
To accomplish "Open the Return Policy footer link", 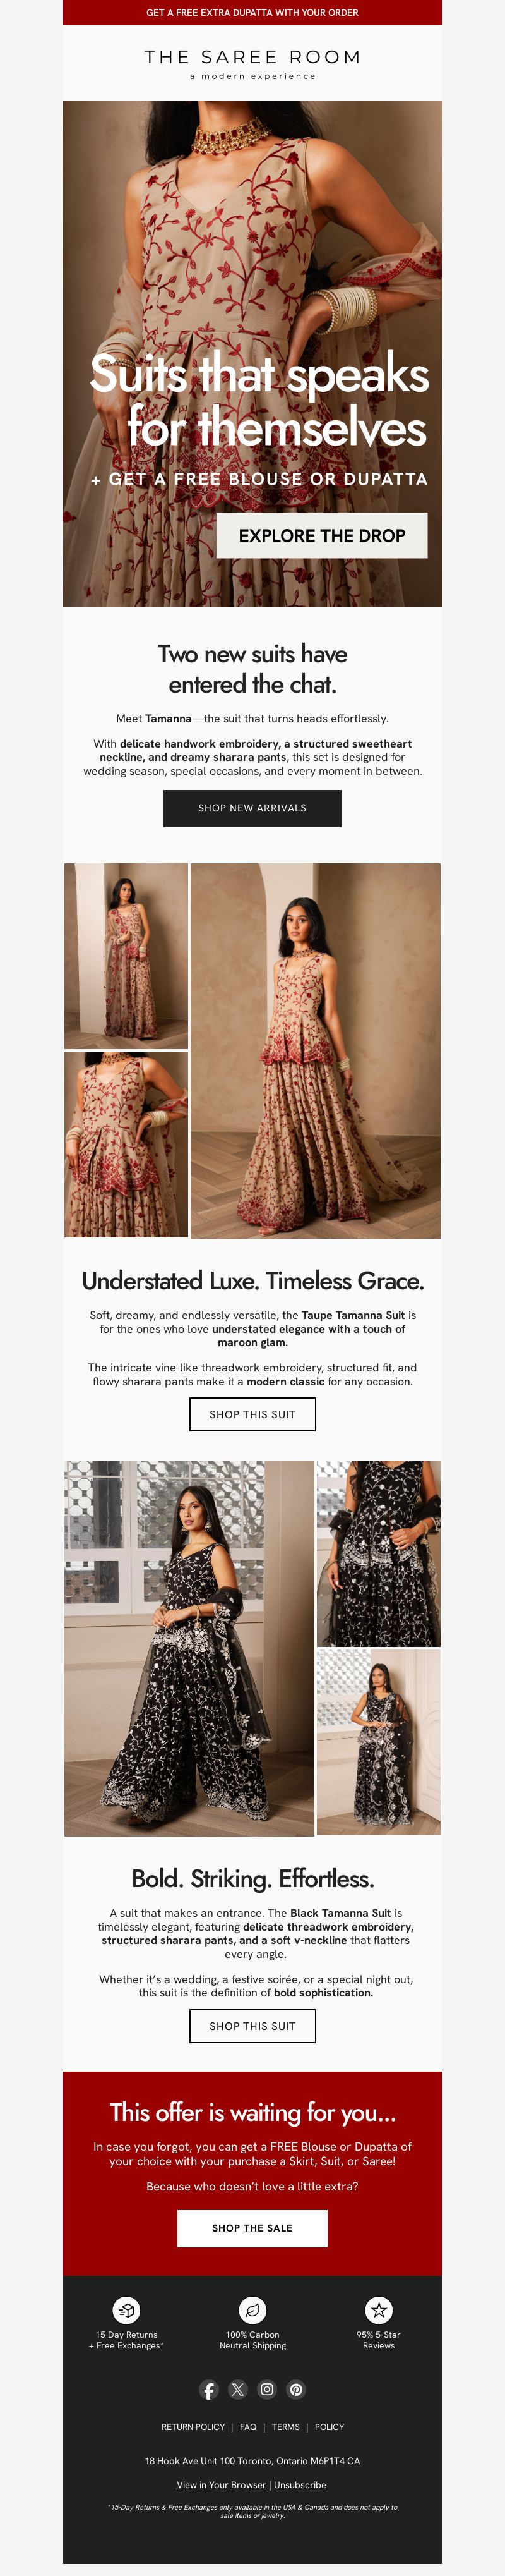I will pyautogui.click(x=193, y=2427).
